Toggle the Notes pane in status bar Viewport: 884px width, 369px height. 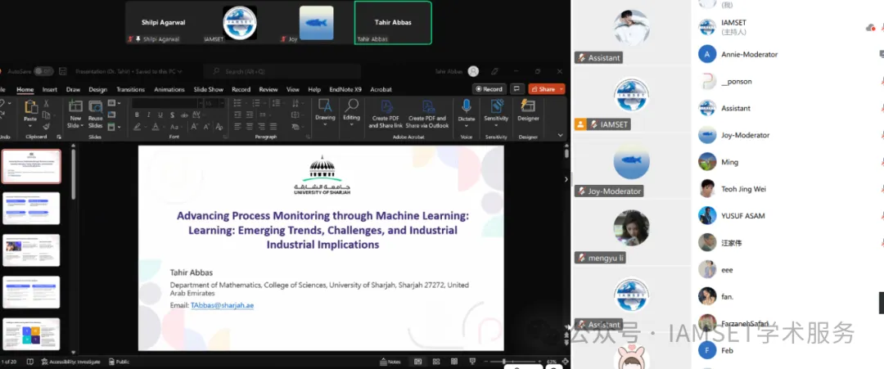pyautogui.click(x=390, y=362)
